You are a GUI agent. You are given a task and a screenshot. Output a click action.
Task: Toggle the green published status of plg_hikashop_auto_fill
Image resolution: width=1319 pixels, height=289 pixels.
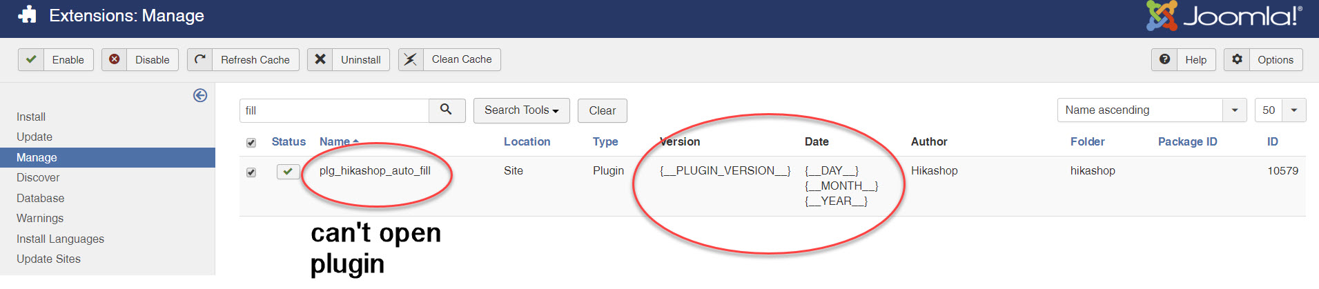(x=288, y=171)
